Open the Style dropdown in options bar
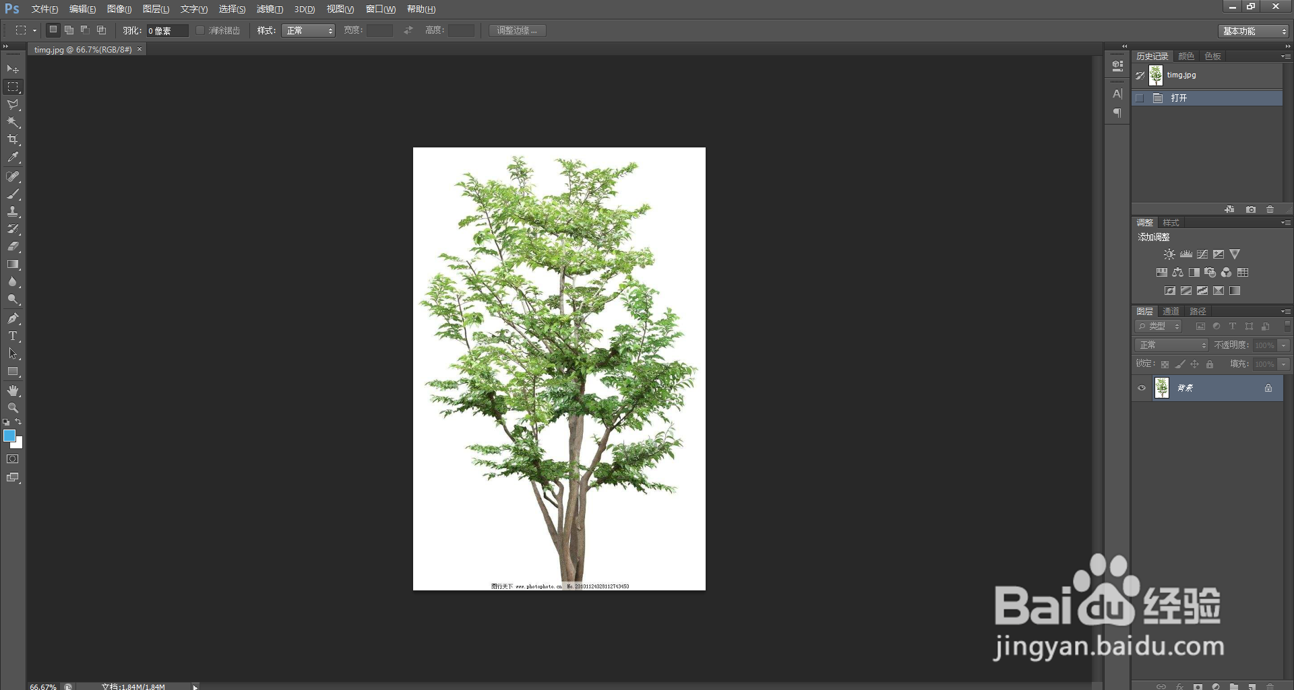This screenshot has width=1294, height=690. click(309, 30)
